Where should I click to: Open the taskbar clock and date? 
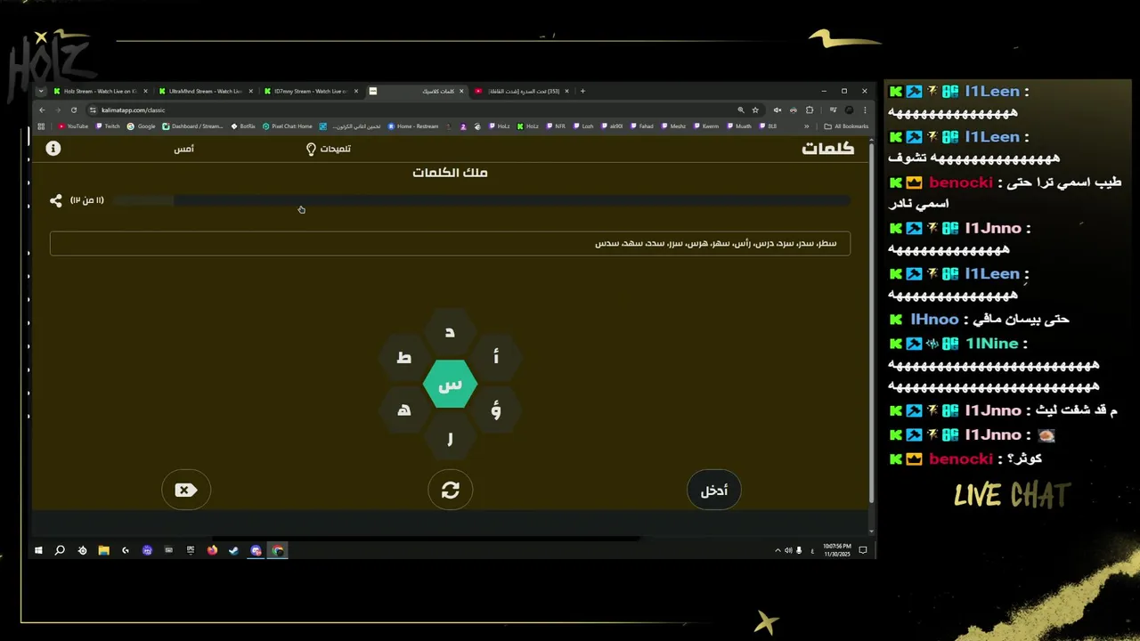836,550
